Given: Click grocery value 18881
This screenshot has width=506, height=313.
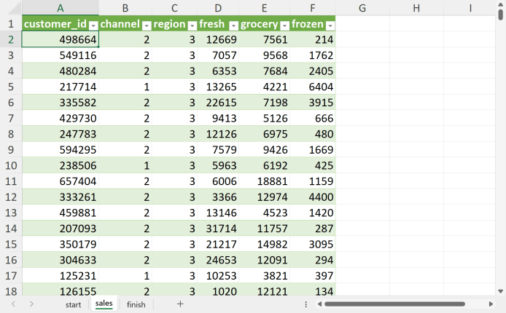Looking at the screenshot, I should (x=264, y=181).
